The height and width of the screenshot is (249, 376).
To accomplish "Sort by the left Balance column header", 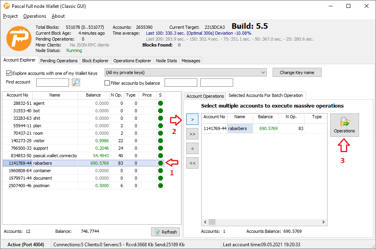I will (x=94, y=95).
